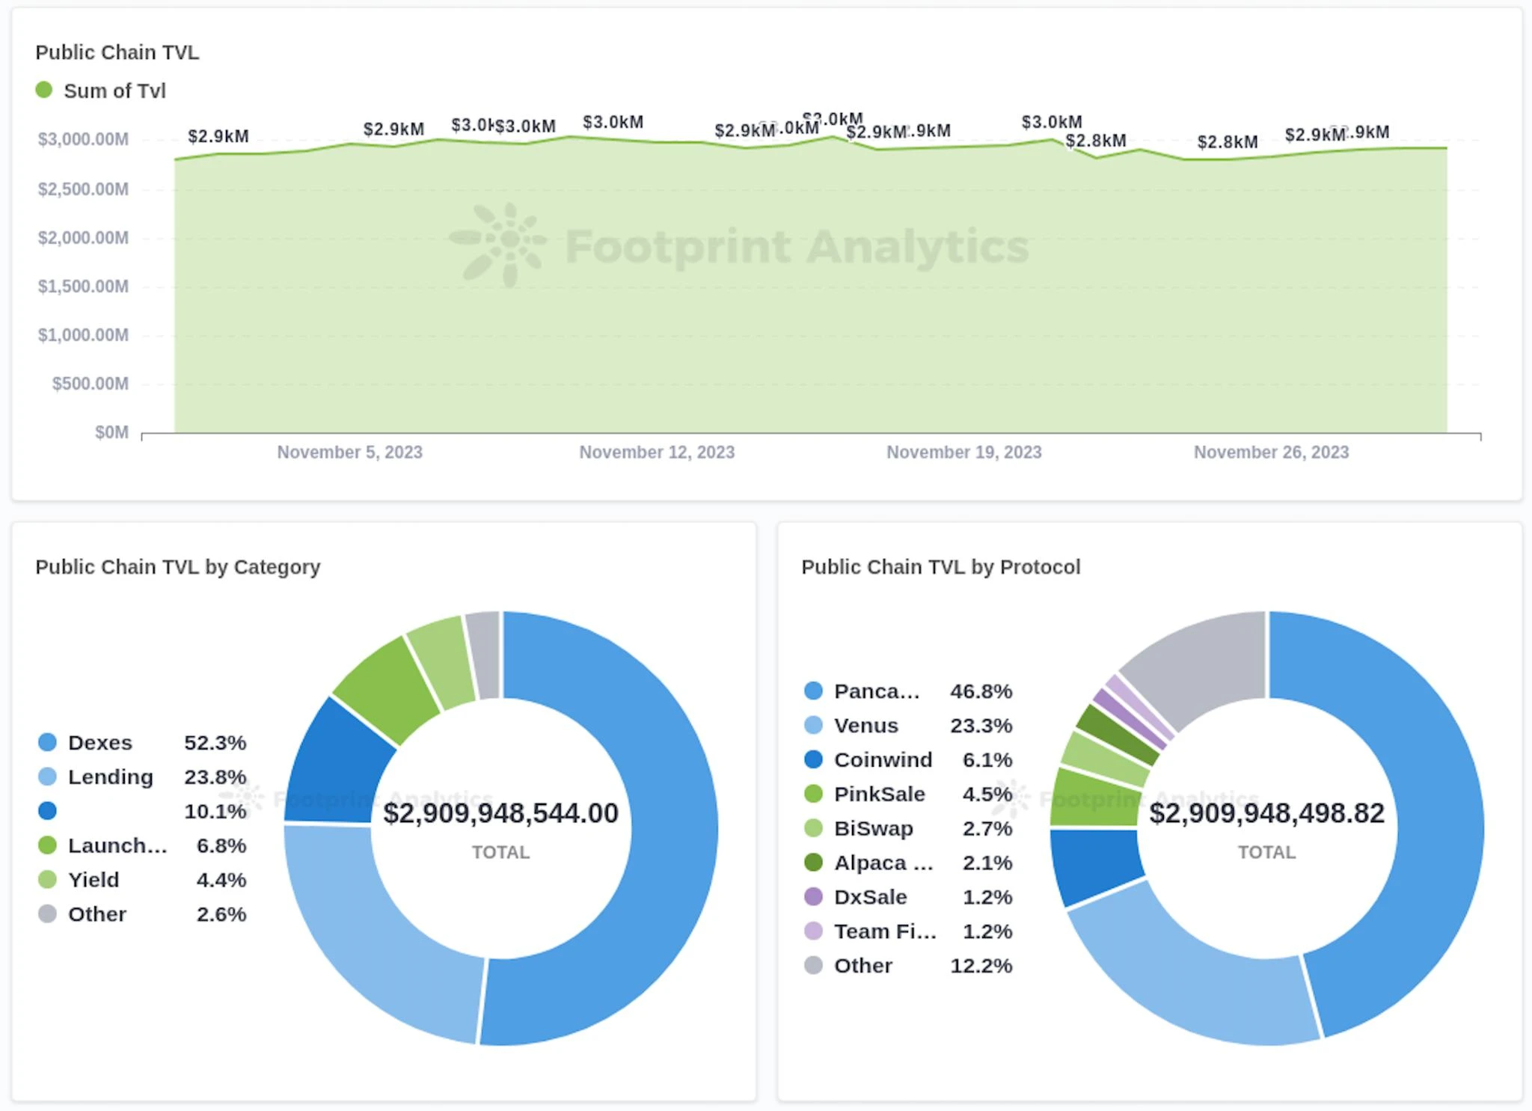Click the Alpaca protocol legend item
The width and height of the screenshot is (1532, 1111).
coord(883,863)
